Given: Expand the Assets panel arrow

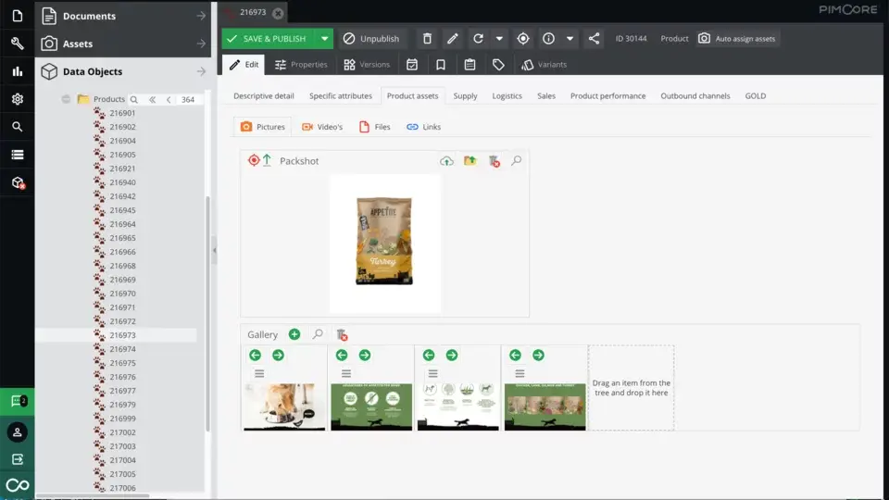Looking at the screenshot, I should coord(201,44).
